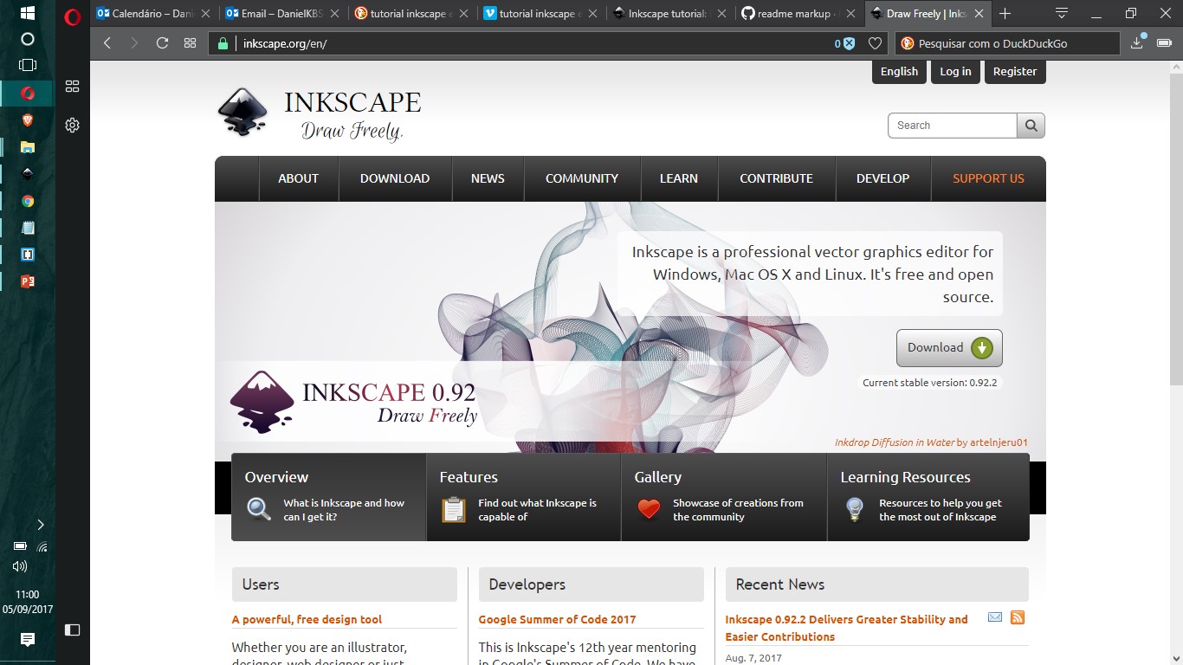The width and height of the screenshot is (1183, 665).
Task: Click the address bar URL inkscape.org/en/
Action: pyautogui.click(x=284, y=44)
